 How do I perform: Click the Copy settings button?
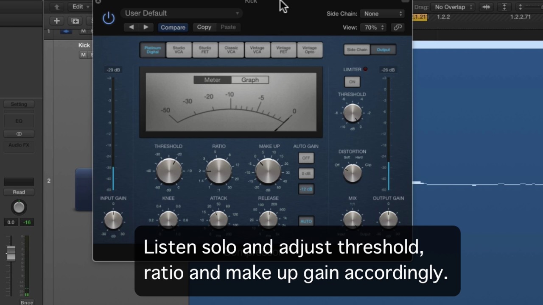tap(204, 27)
